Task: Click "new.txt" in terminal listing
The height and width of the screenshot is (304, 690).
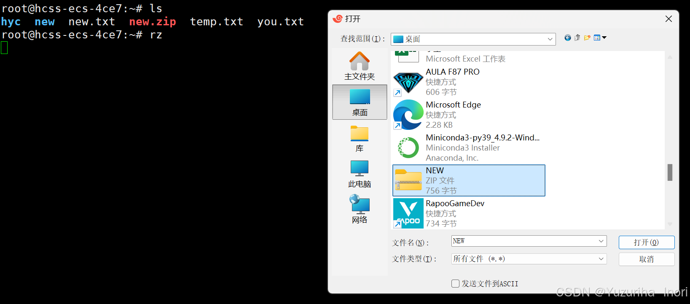Action: pos(92,22)
